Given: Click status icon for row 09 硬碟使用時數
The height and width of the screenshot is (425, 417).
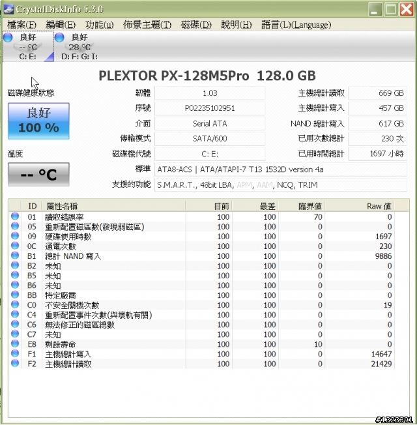Looking at the screenshot, I should (15, 236).
